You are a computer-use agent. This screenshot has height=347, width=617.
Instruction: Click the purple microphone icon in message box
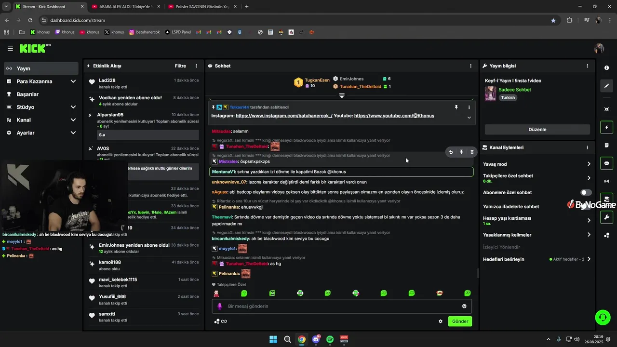point(219,306)
